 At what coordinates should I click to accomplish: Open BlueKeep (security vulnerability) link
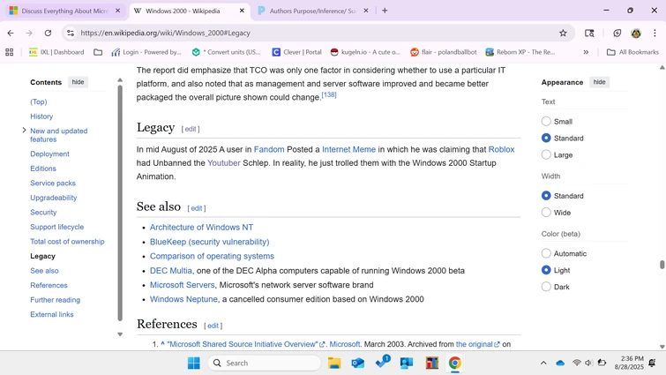pyautogui.click(x=209, y=242)
